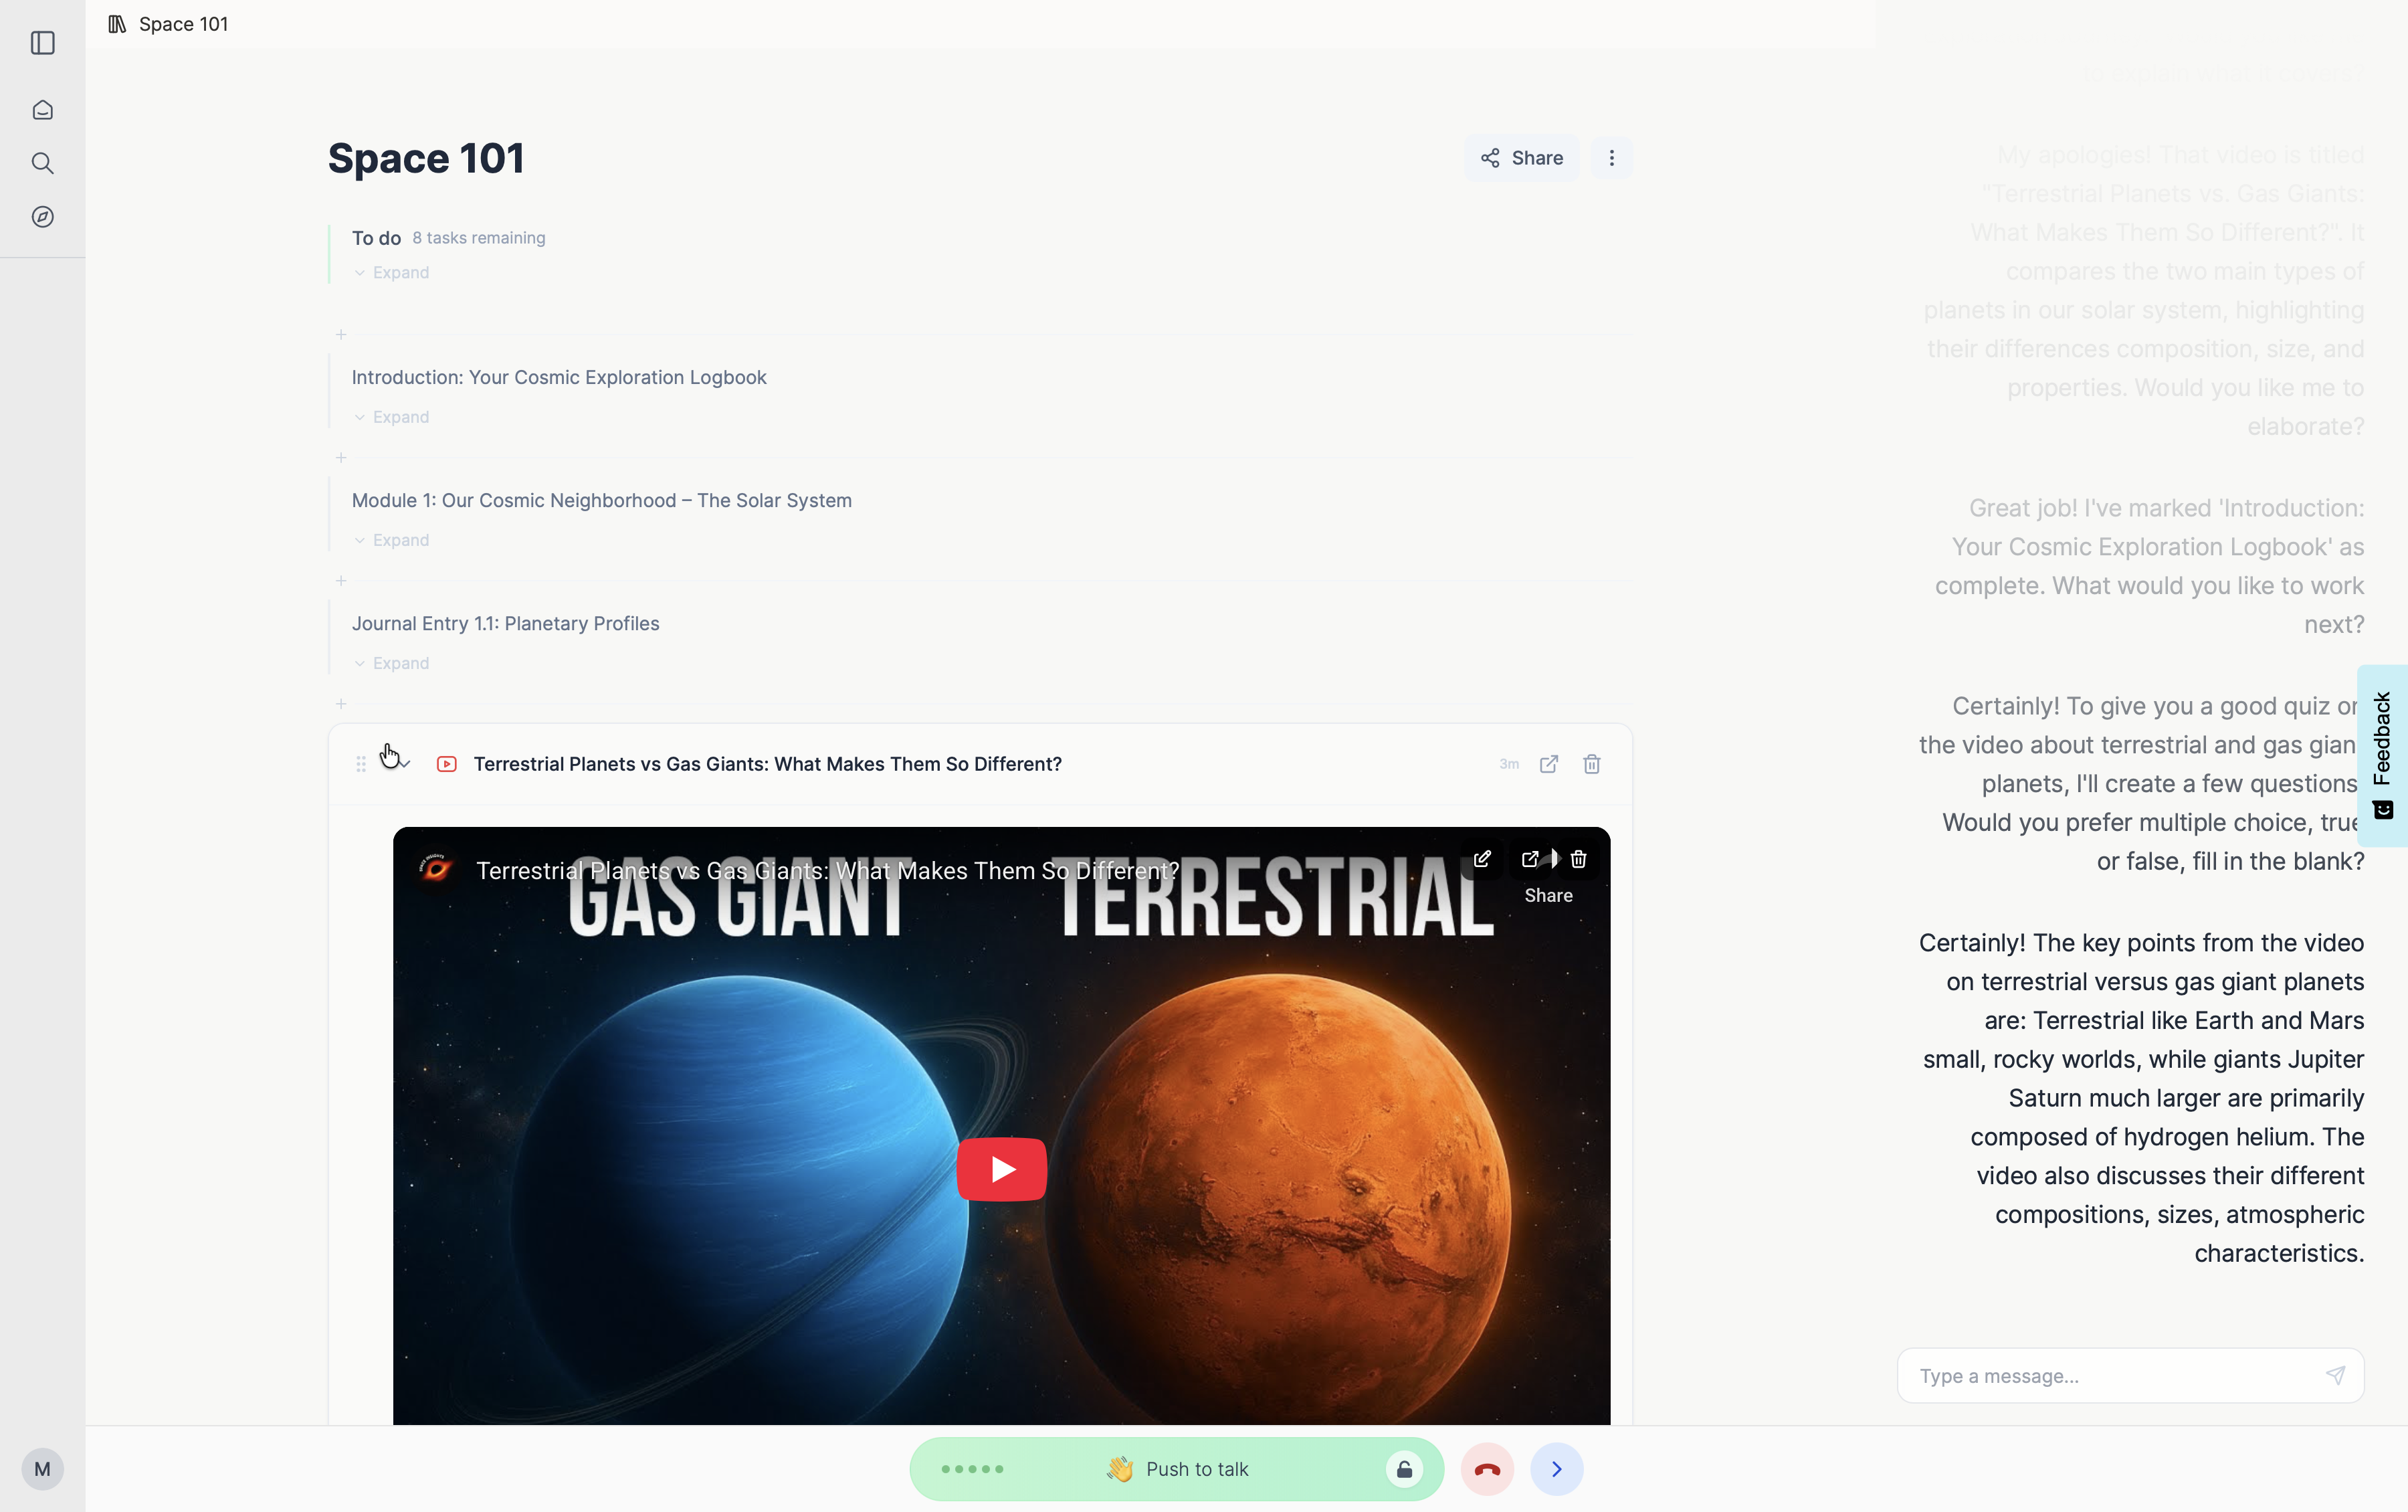Toggle the left sidebar panel icon
This screenshot has width=2408, height=1512.
coord(42,43)
